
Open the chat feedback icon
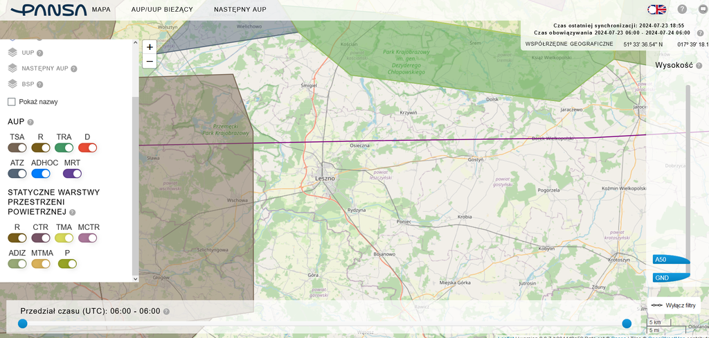pos(703,10)
